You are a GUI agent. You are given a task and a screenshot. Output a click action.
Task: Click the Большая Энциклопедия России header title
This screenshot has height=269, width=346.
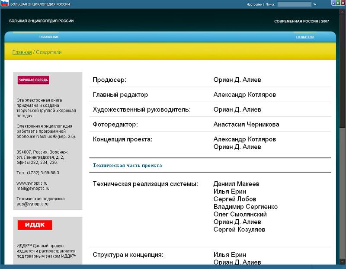coord(42,21)
